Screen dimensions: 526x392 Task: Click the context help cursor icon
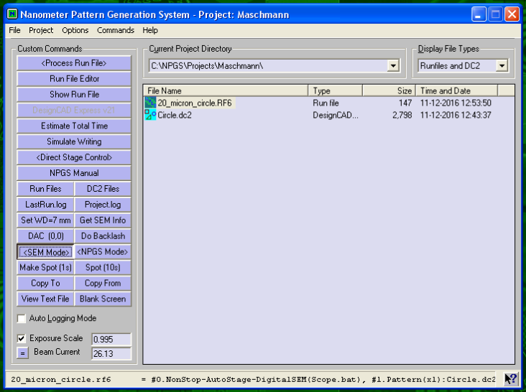(x=510, y=379)
